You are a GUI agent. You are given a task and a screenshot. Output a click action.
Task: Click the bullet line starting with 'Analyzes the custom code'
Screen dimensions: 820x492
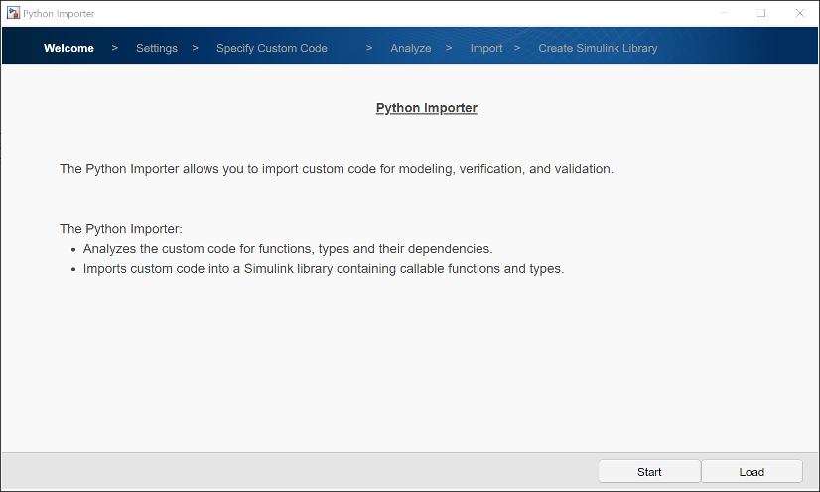287,249
